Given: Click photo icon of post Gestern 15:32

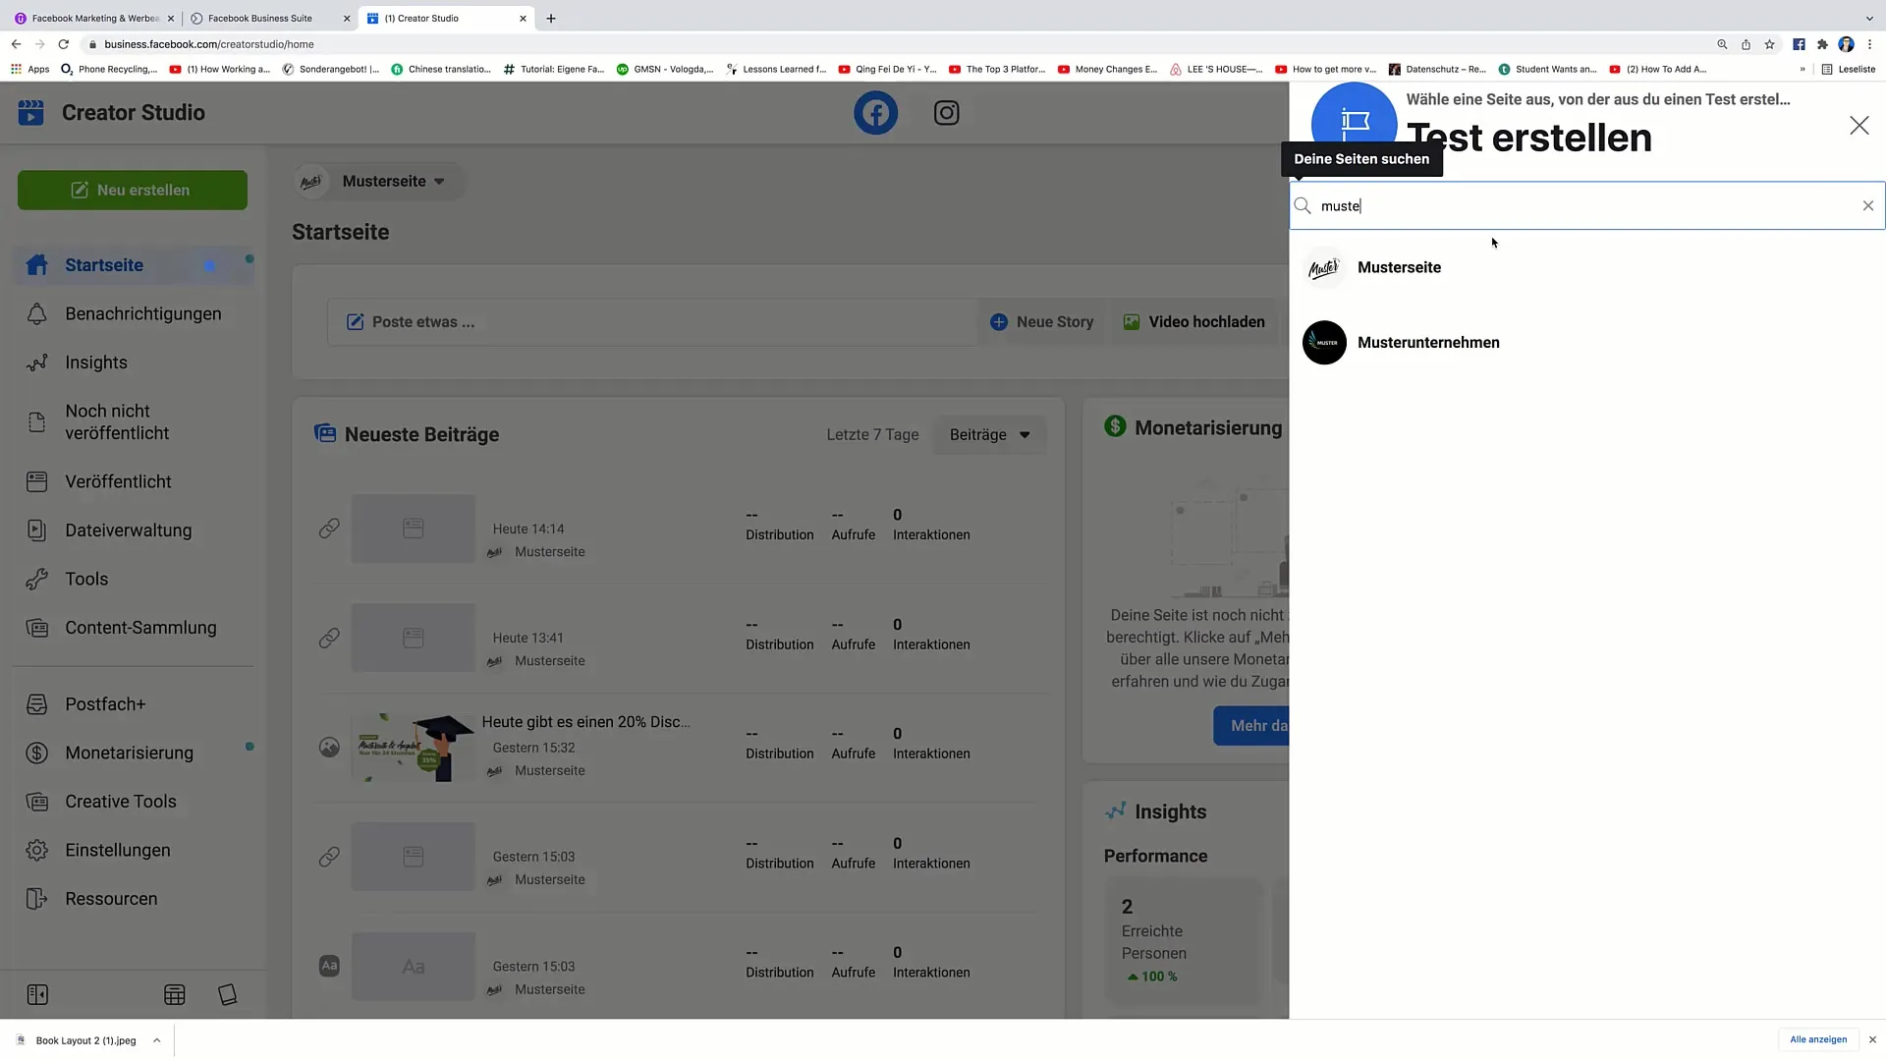Looking at the screenshot, I should tap(329, 748).
